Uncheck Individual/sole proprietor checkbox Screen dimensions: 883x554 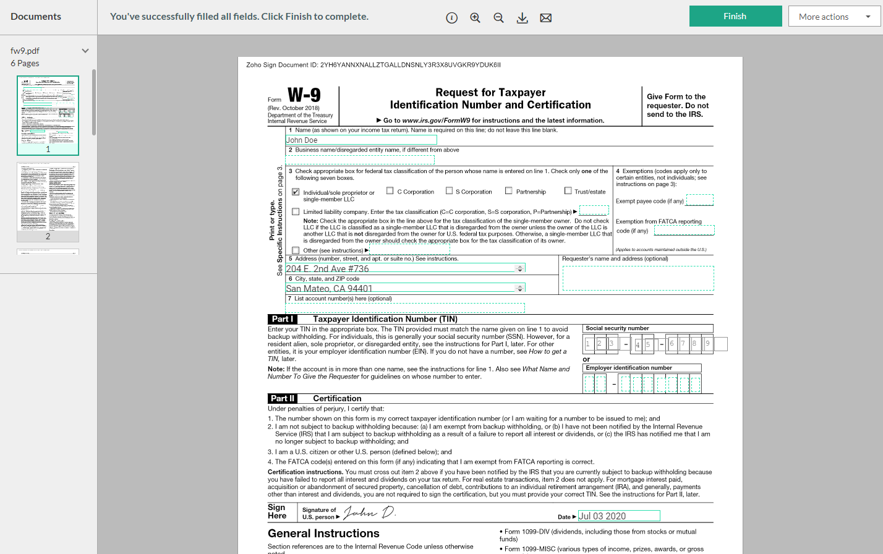[296, 192]
